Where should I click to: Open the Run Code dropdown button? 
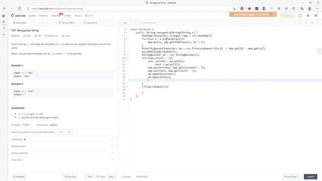click(x=292, y=176)
